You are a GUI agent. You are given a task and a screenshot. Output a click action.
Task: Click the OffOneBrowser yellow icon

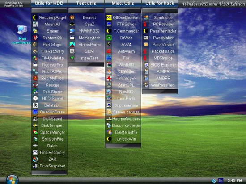109,17
